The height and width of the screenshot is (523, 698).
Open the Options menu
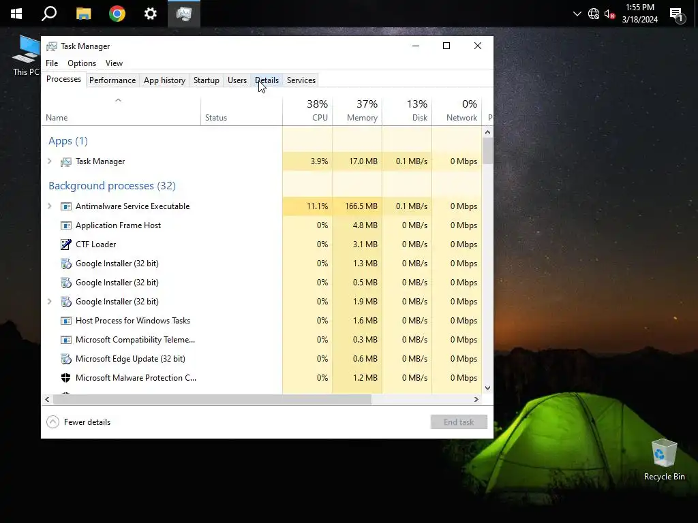coord(82,63)
